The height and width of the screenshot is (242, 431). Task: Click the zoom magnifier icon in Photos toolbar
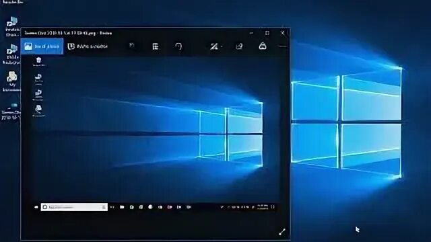[x=132, y=46]
